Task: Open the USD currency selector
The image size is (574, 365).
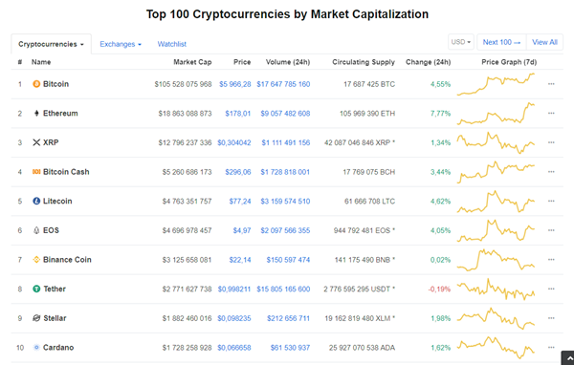Action: (461, 42)
